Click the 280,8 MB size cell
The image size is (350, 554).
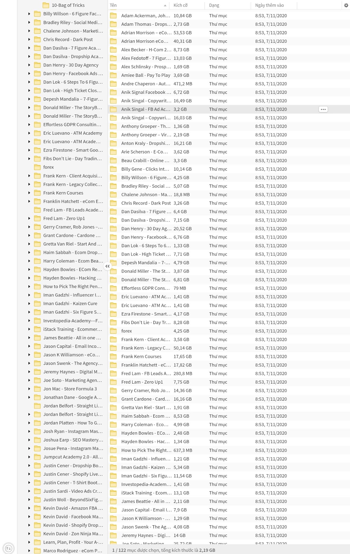[x=183, y=374]
